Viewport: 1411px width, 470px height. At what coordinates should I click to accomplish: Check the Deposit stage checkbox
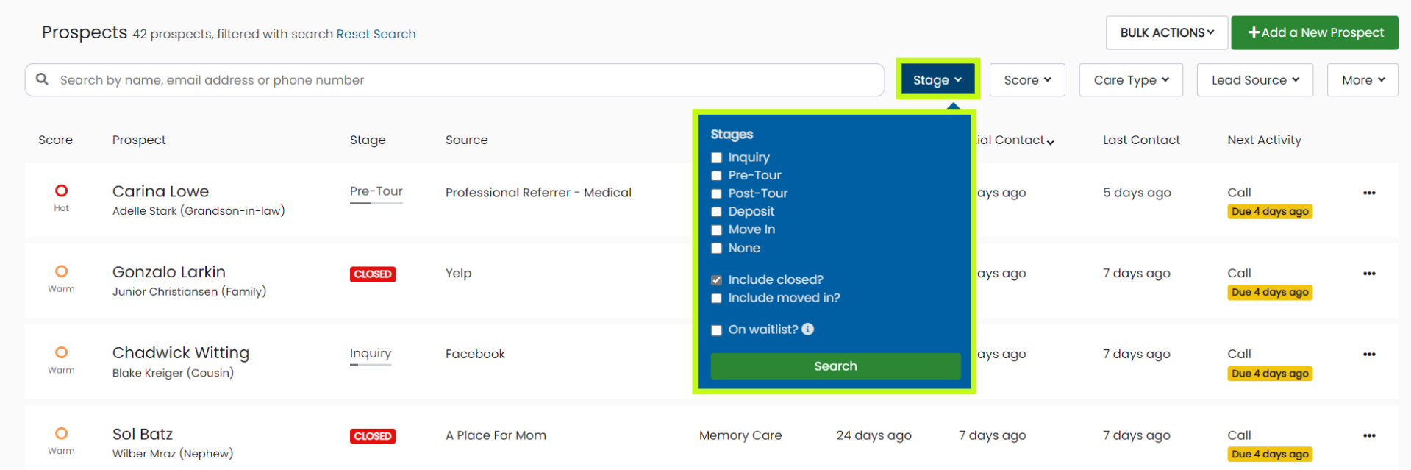[716, 212]
